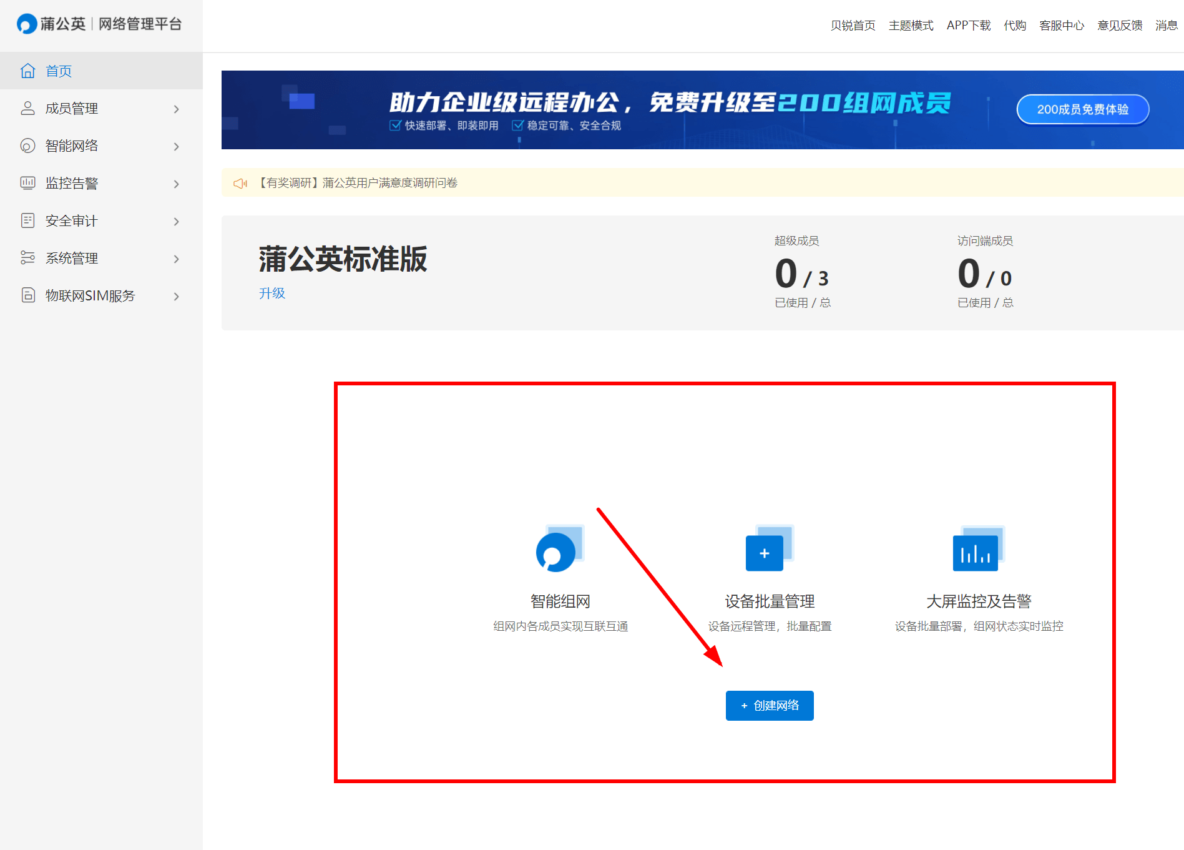Expand the 安全审计 chevron
This screenshot has height=850, width=1184.
point(177,222)
